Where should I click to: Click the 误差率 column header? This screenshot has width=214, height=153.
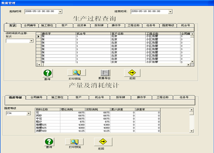[148, 109]
